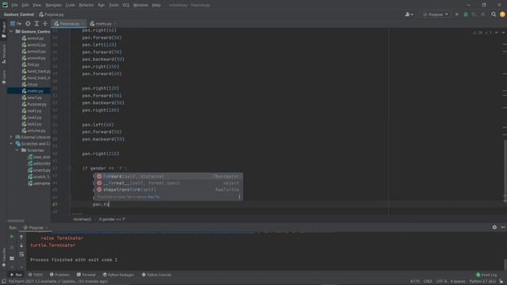Open the Run menu
The height and width of the screenshot is (285, 507).
coord(101,6)
